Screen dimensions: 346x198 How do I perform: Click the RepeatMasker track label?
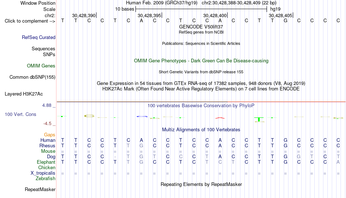pos(40,189)
